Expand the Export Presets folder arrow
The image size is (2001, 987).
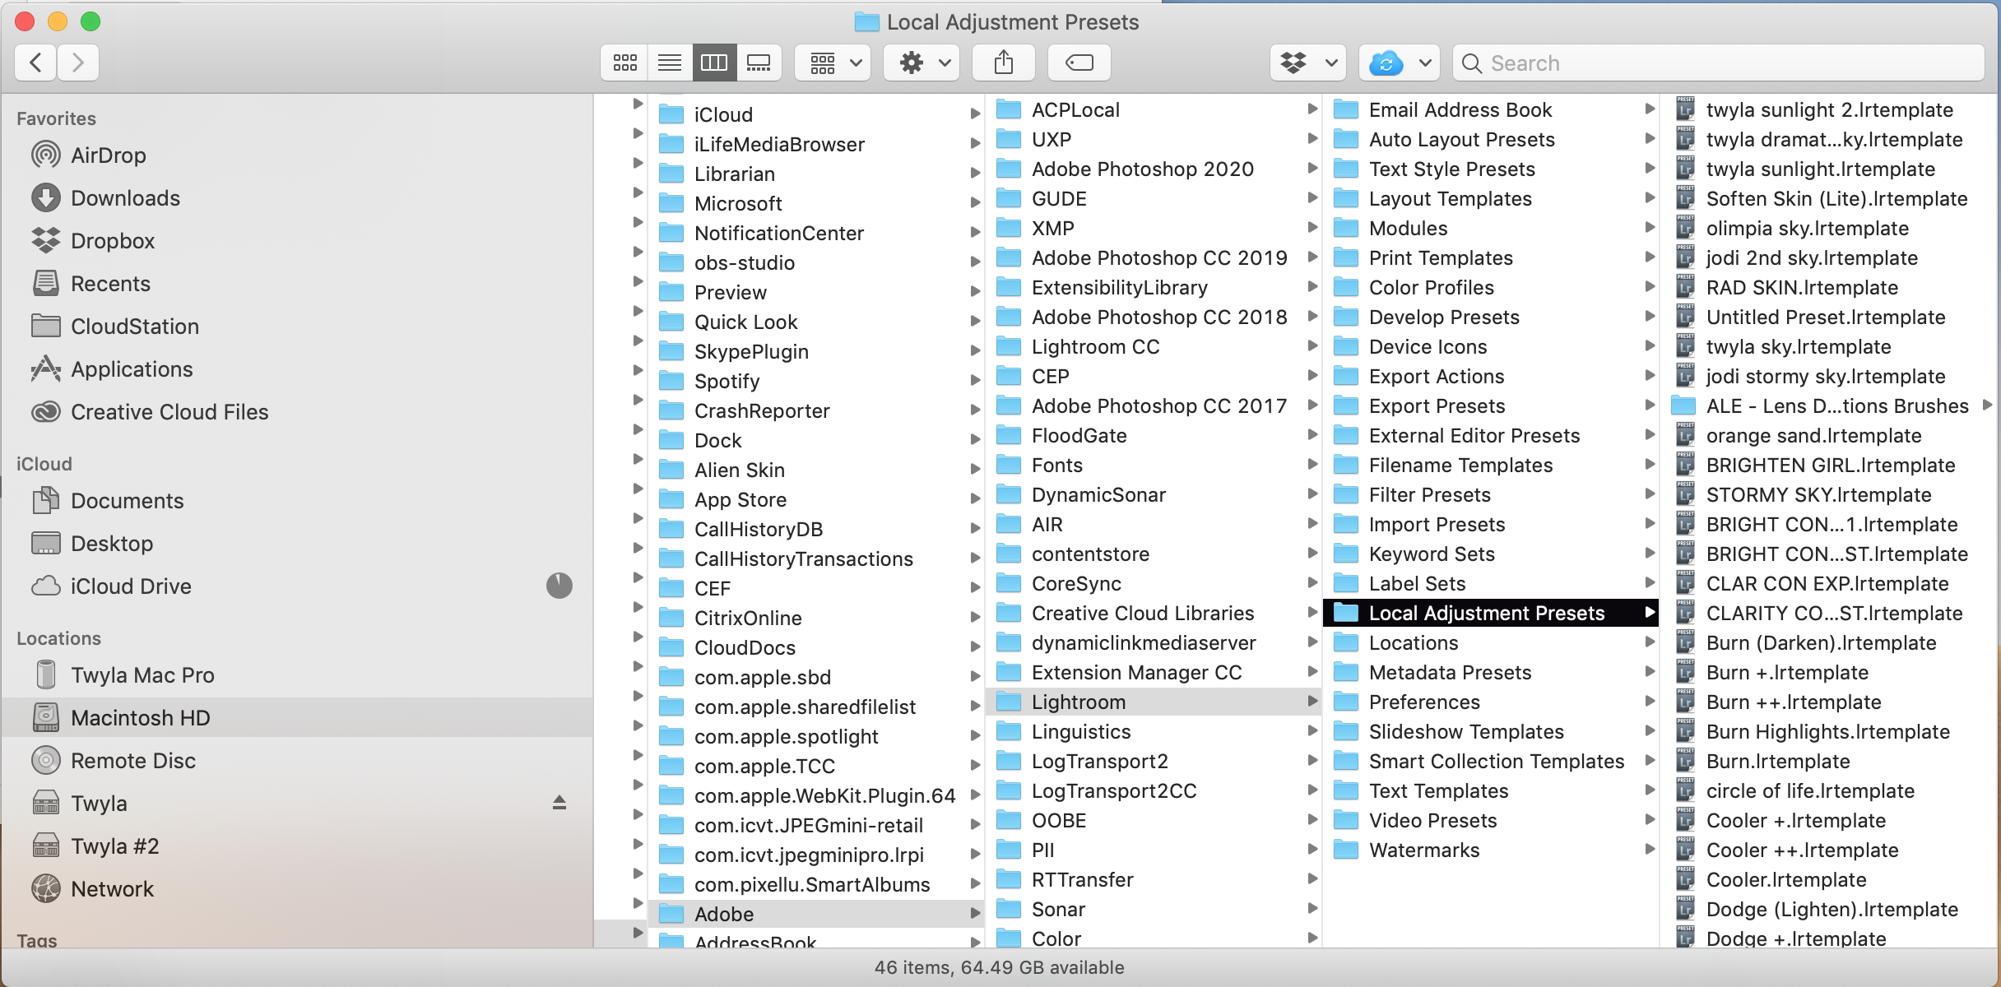[1650, 405]
